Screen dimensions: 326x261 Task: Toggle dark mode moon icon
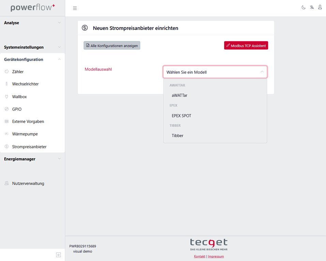303,8
